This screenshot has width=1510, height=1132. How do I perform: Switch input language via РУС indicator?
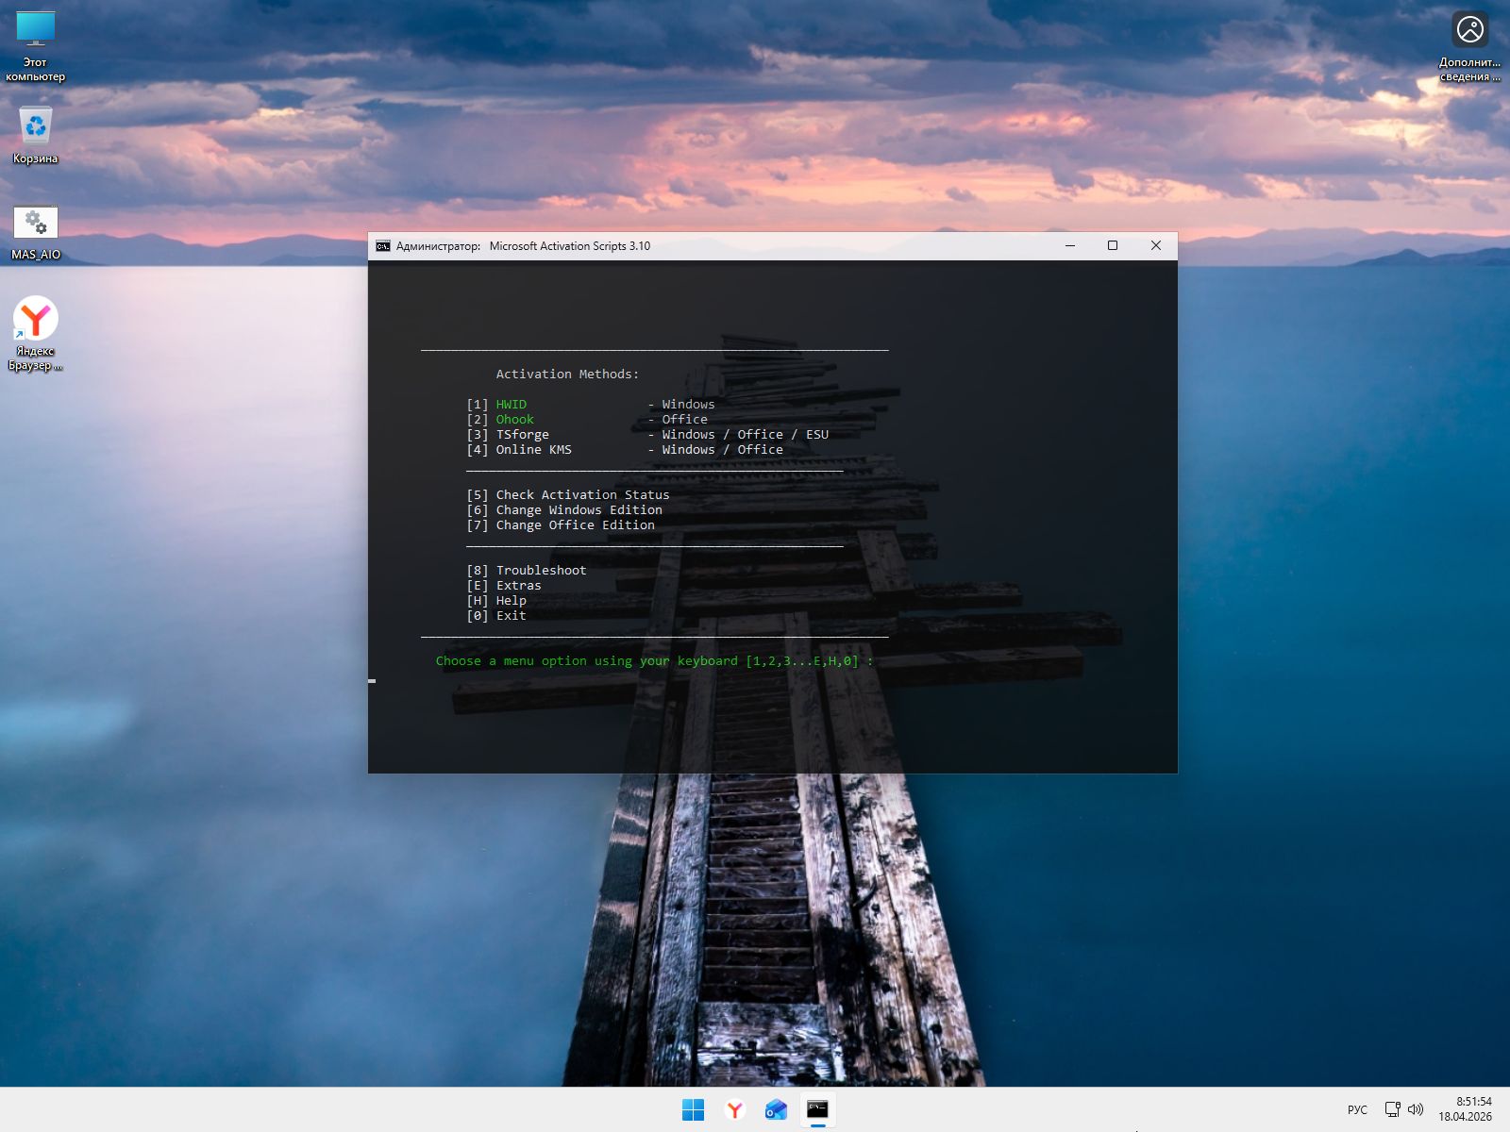(1357, 1109)
